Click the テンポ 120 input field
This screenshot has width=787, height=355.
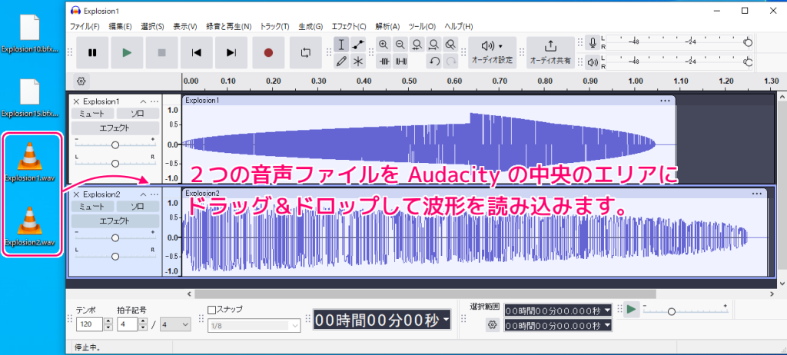(x=90, y=324)
